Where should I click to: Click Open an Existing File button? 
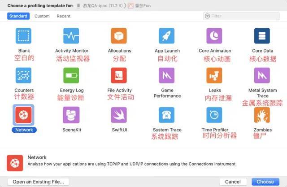39,182
